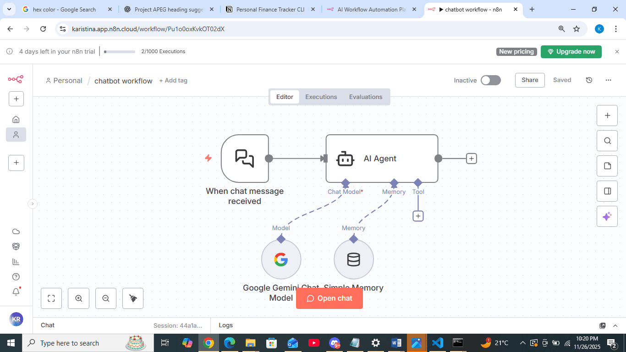The image size is (626, 352).
Task: Click the Upgrade now button
Action: tap(571, 51)
